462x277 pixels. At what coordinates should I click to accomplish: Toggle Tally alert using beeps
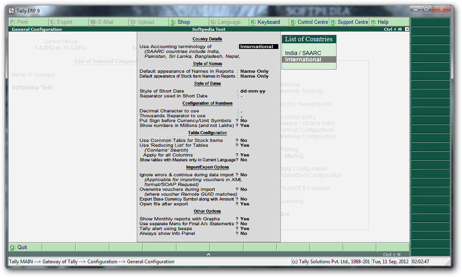click(x=245, y=228)
